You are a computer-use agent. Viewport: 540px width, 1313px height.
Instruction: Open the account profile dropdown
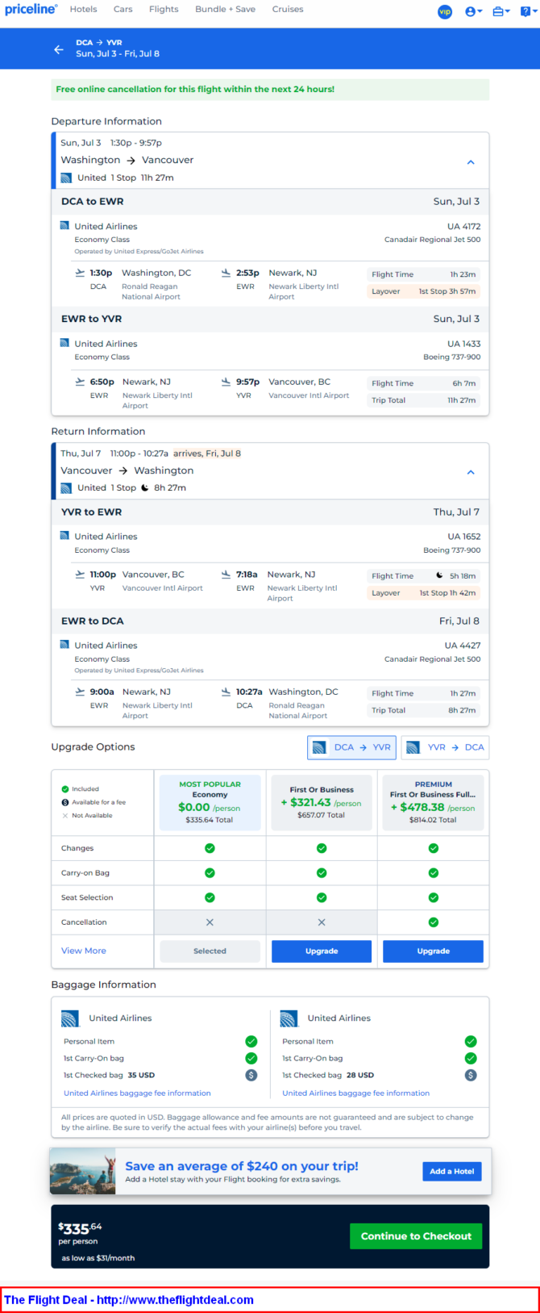click(x=473, y=11)
